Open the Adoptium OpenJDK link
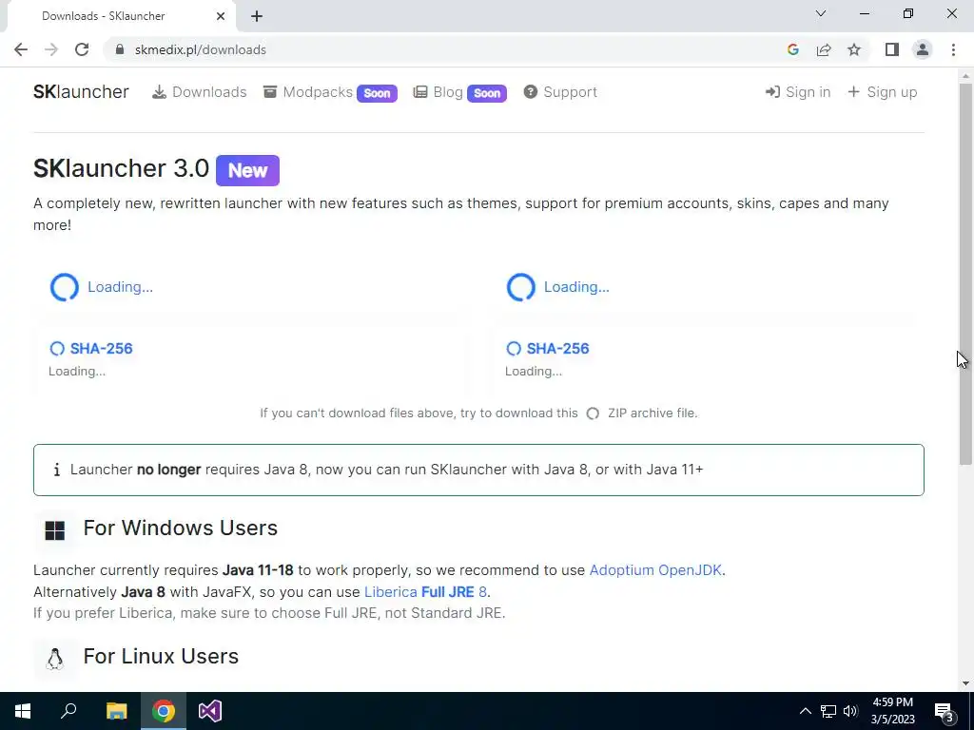This screenshot has height=730, width=974. click(655, 570)
